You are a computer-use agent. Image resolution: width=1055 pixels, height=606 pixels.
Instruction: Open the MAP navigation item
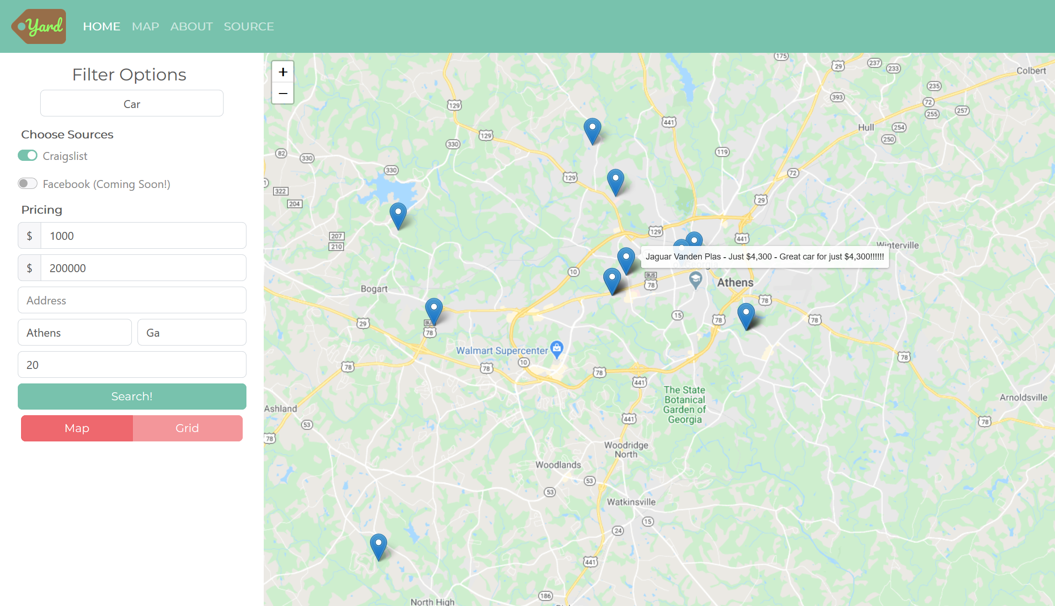click(145, 27)
